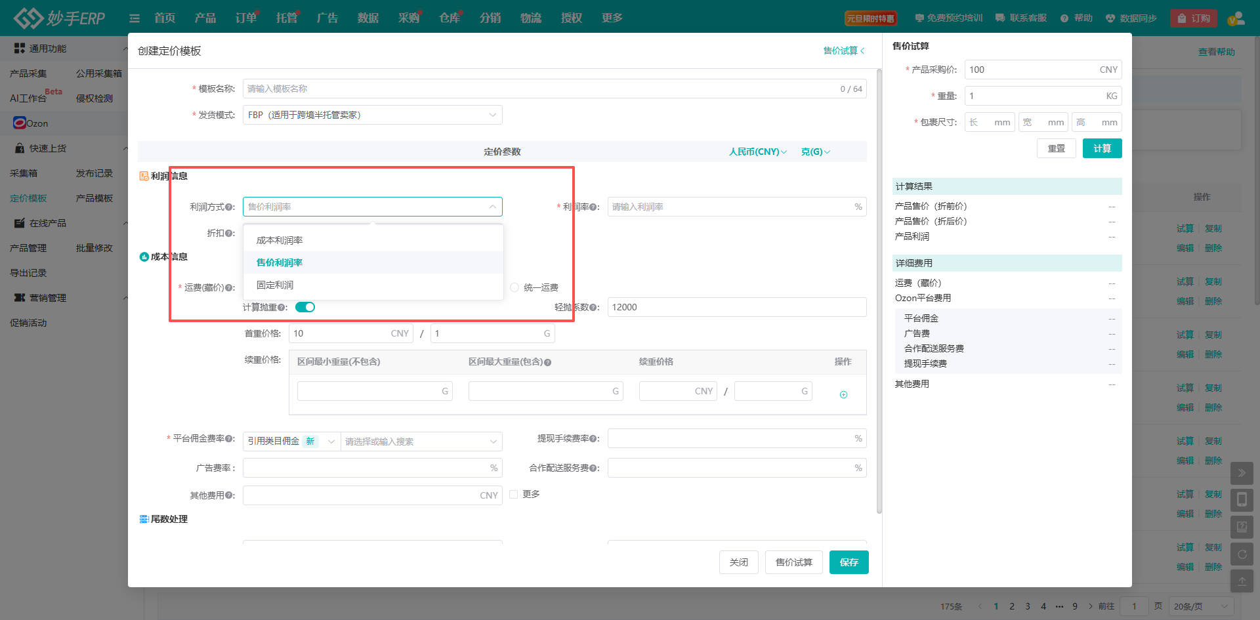The height and width of the screenshot is (620, 1260).
Task: Select 固定利润 option in the list
Action: pyautogui.click(x=275, y=285)
